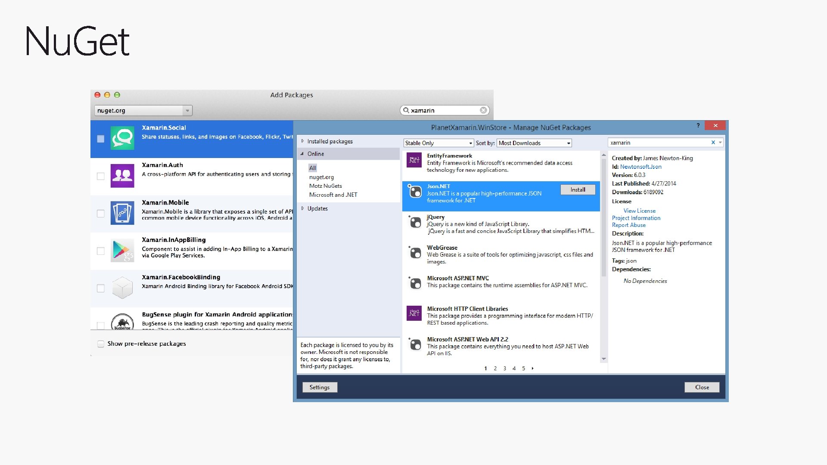Image resolution: width=827 pixels, height=465 pixels.
Task: Check the Xamarin.Auth package checkbox
Action: pos(101,176)
